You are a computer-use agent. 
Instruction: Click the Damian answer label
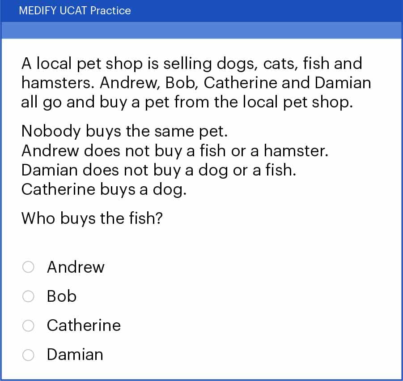tap(75, 355)
